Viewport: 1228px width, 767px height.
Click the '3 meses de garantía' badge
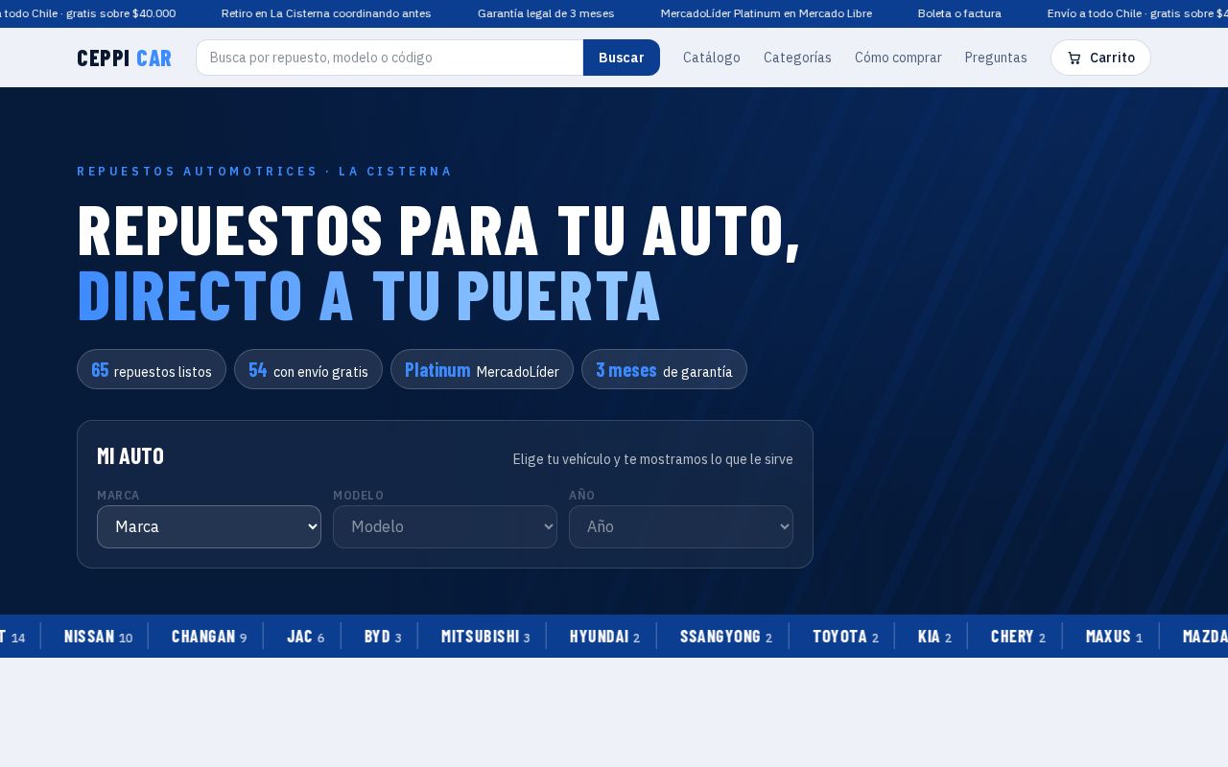coord(664,369)
